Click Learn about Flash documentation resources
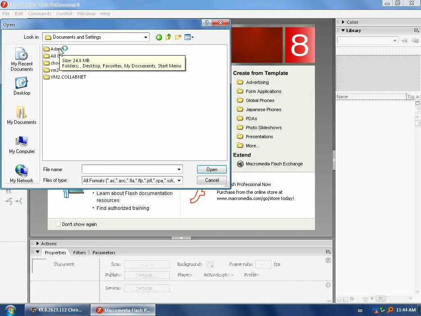Image resolution: width=421 pixels, height=316 pixels. coord(134,197)
